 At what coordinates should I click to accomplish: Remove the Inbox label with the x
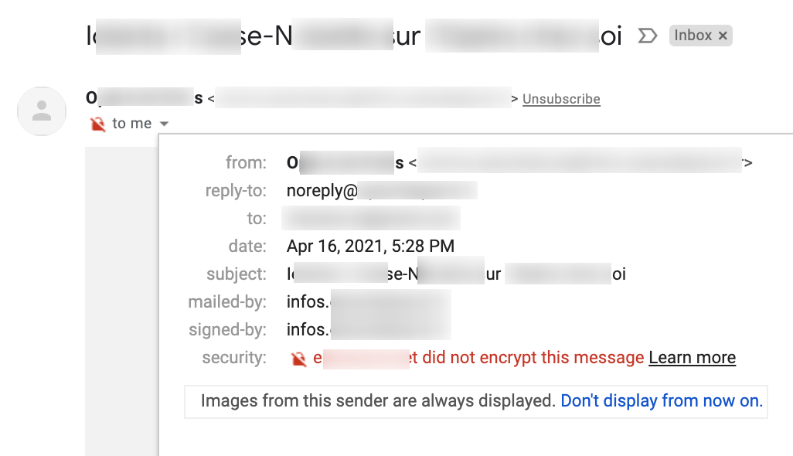coord(723,36)
